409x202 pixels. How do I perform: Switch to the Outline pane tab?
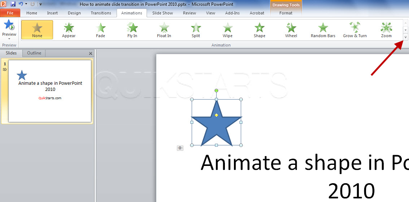click(x=34, y=53)
